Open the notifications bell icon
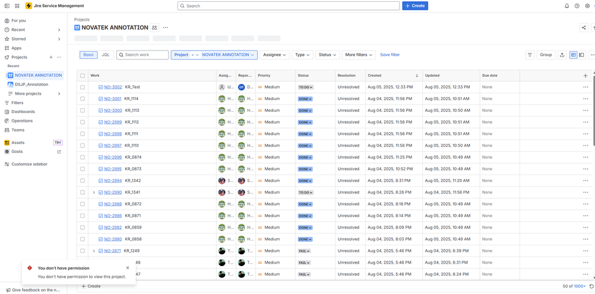Image resolution: width=595 pixels, height=294 pixels. coord(567,6)
